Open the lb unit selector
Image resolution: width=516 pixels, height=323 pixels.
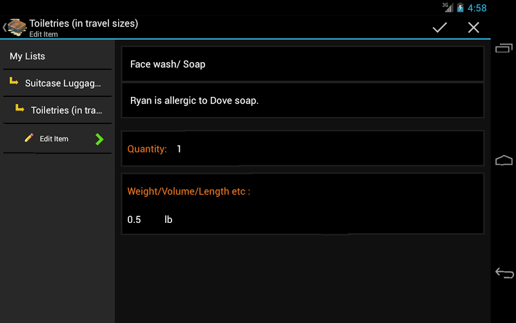tap(168, 220)
